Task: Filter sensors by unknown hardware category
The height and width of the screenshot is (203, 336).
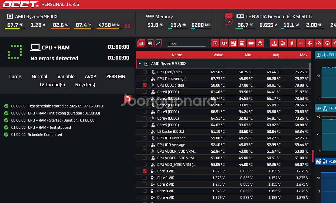Action: tap(260, 43)
